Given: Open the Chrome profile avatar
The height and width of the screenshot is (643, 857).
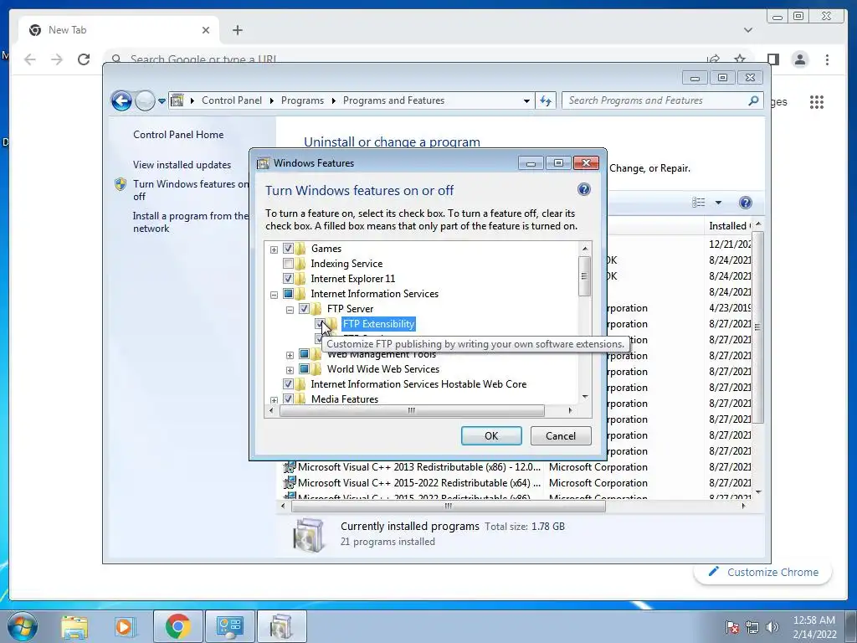Looking at the screenshot, I should click(800, 59).
